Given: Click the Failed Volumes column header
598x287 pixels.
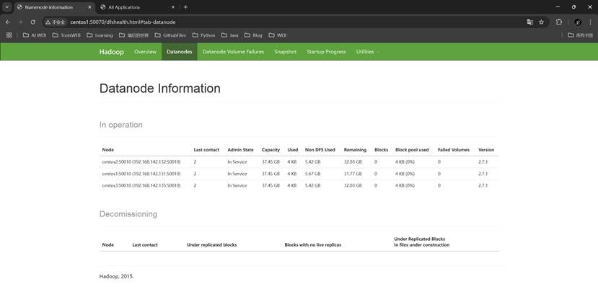Looking at the screenshot, I should (x=454, y=150).
